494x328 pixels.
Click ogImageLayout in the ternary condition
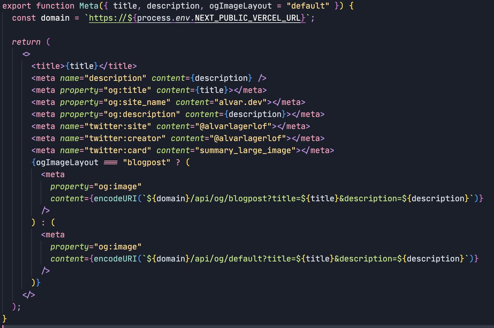(x=68, y=162)
